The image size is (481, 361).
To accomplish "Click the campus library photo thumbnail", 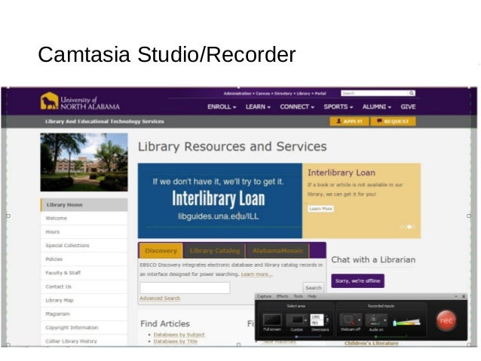I will click(84, 162).
